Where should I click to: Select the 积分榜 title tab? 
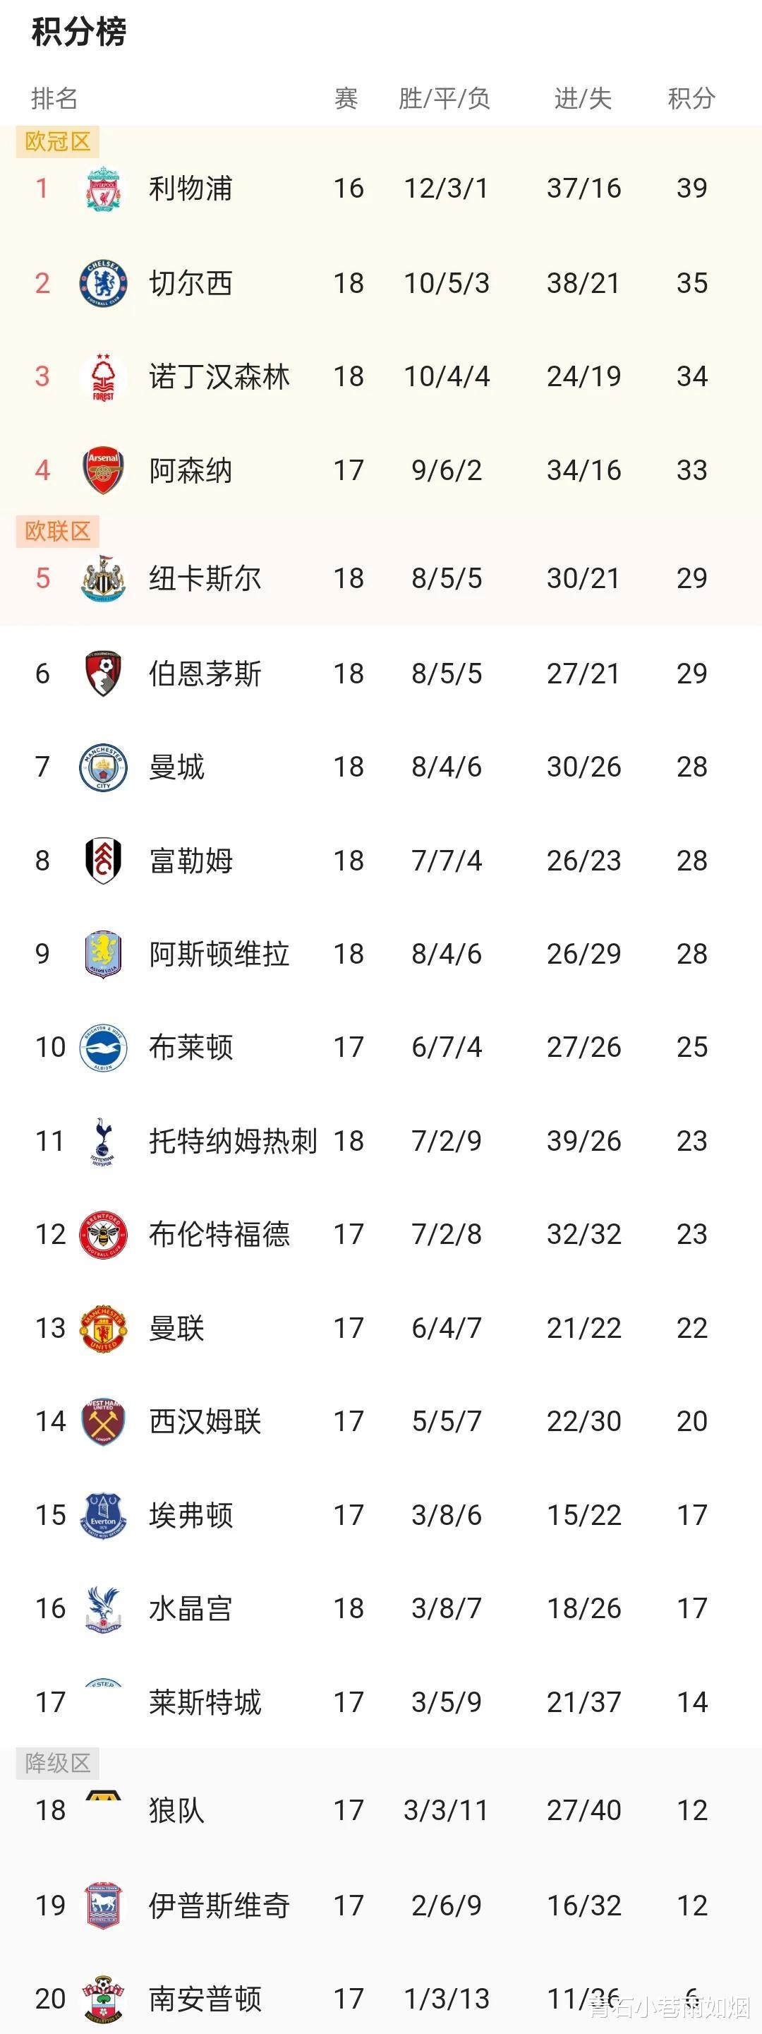pyautogui.click(x=79, y=32)
